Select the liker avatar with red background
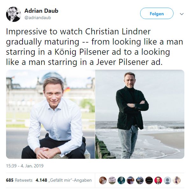Screen dimensions: 192x189 click(x=158, y=180)
